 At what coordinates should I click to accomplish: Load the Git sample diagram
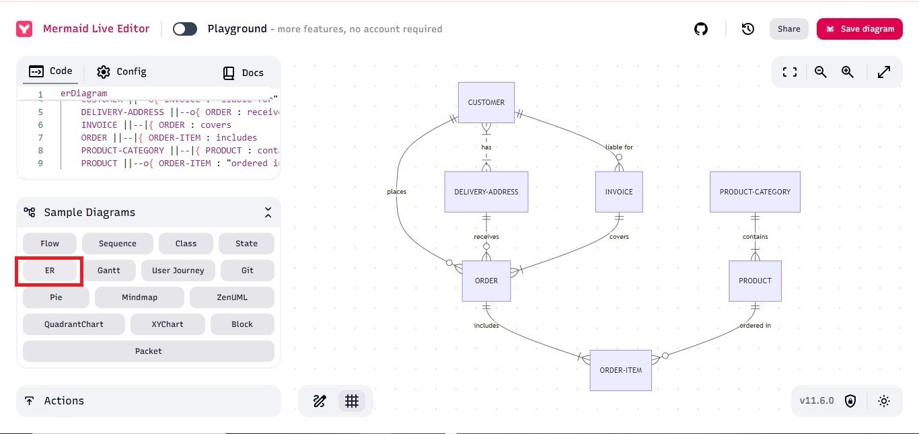click(248, 270)
